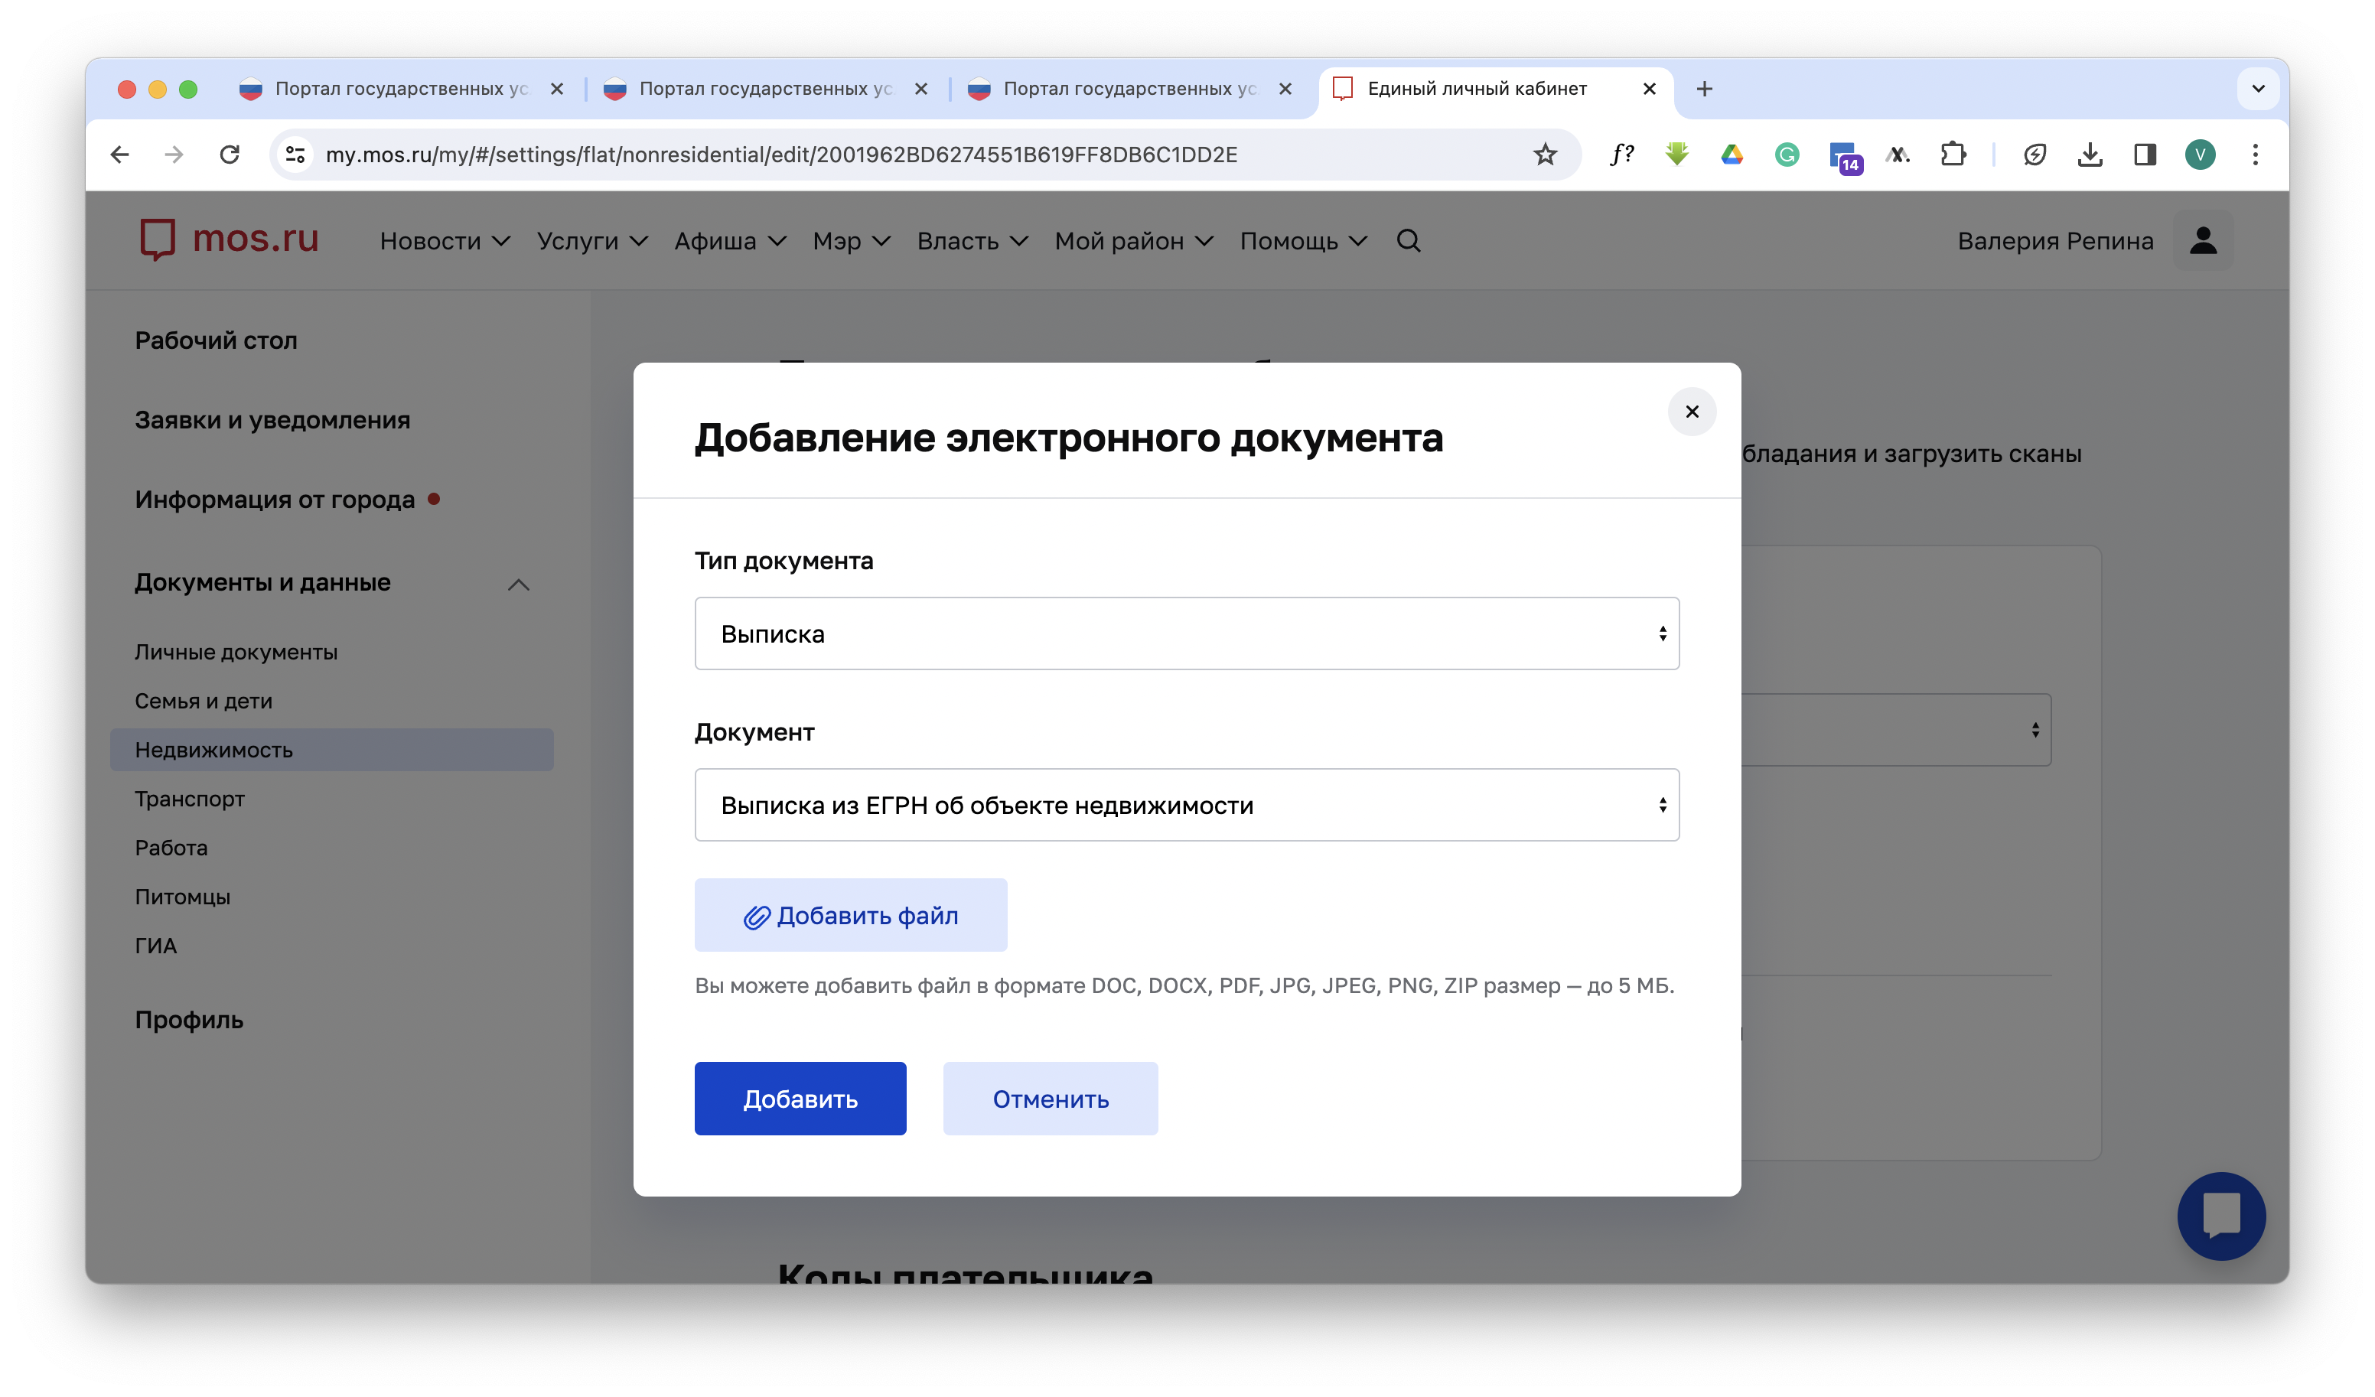The image size is (2375, 1397).
Task: Open the Google Drive extension
Action: click(1732, 155)
